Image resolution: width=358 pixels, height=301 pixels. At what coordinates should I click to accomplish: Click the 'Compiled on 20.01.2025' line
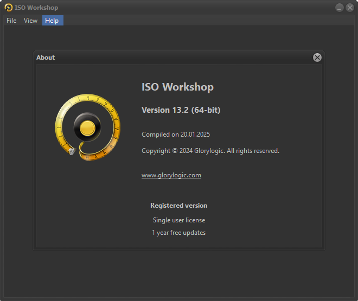click(176, 135)
